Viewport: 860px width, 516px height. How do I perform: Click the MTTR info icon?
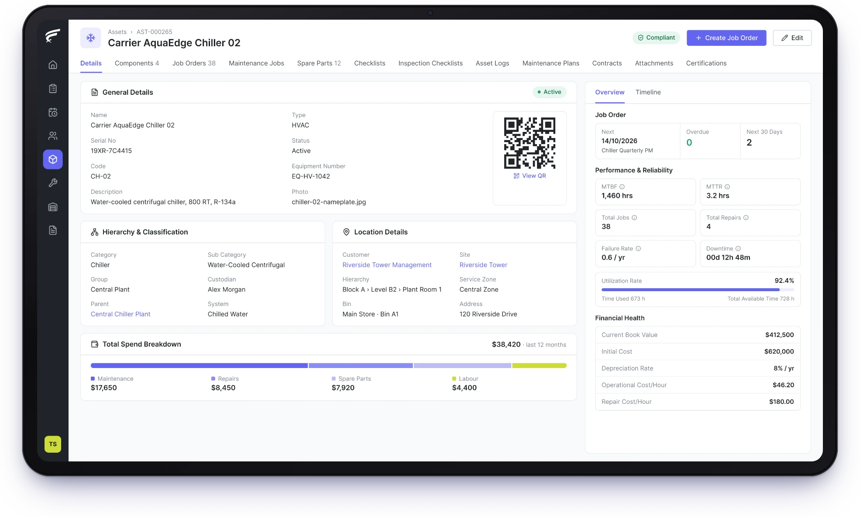click(x=727, y=186)
